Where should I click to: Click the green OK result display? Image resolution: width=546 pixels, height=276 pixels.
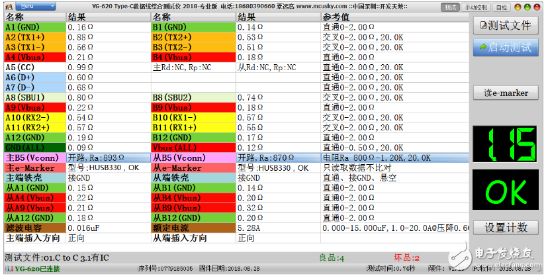[505, 190]
